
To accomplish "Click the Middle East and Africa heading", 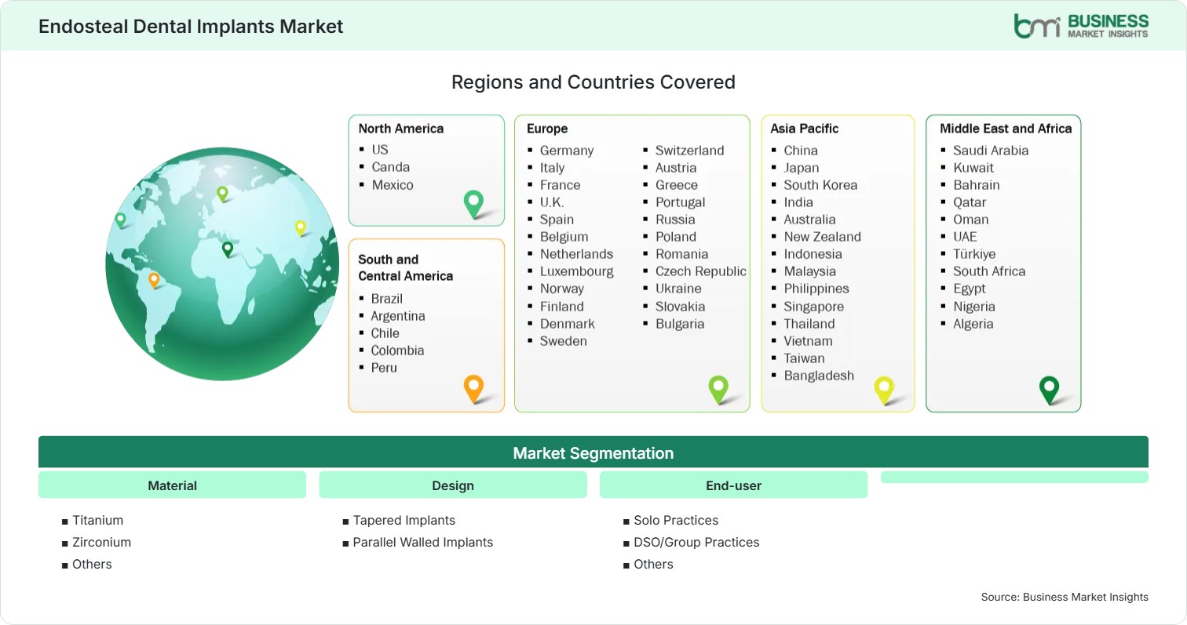I will pyautogui.click(x=1006, y=129).
